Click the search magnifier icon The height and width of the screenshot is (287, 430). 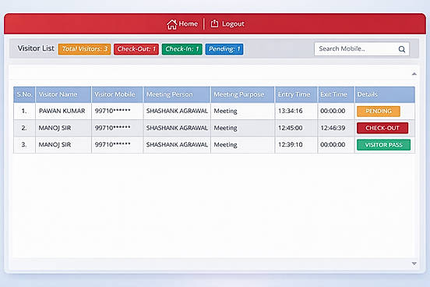(402, 49)
